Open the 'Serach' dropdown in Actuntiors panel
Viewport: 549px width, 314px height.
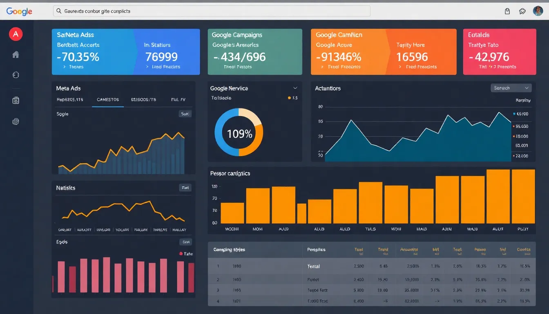point(511,88)
